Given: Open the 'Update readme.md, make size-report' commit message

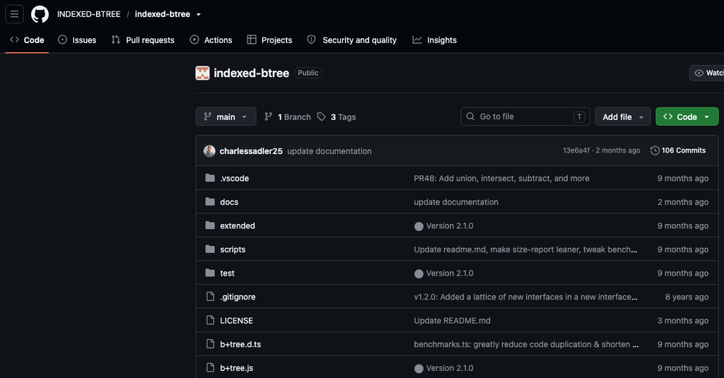Looking at the screenshot, I should point(525,249).
